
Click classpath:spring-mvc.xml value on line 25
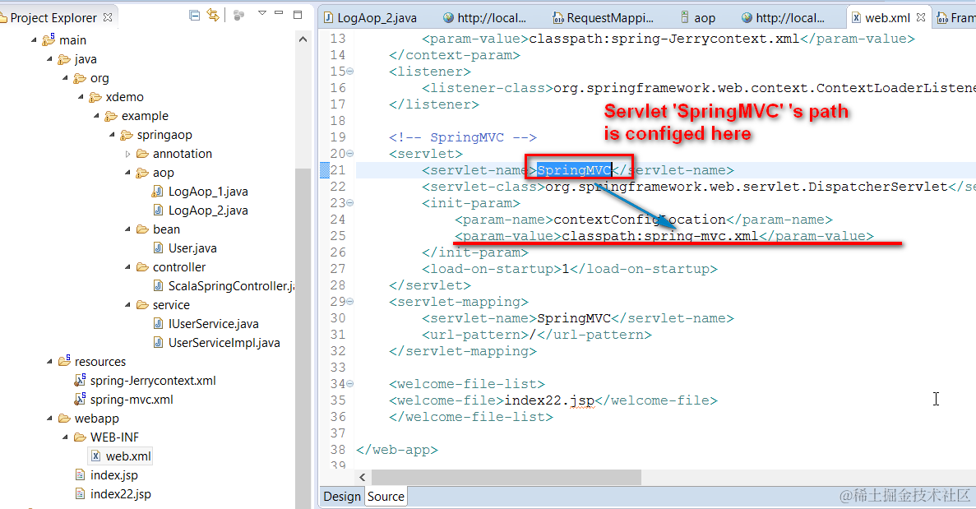coord(659,236)
